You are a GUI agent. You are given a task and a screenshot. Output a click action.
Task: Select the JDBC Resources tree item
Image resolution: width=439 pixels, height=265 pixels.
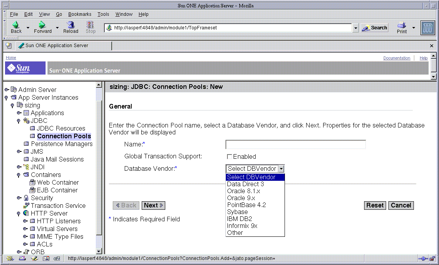(x=61, y=128)
